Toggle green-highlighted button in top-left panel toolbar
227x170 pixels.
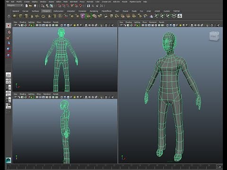[x=32, y=25]
